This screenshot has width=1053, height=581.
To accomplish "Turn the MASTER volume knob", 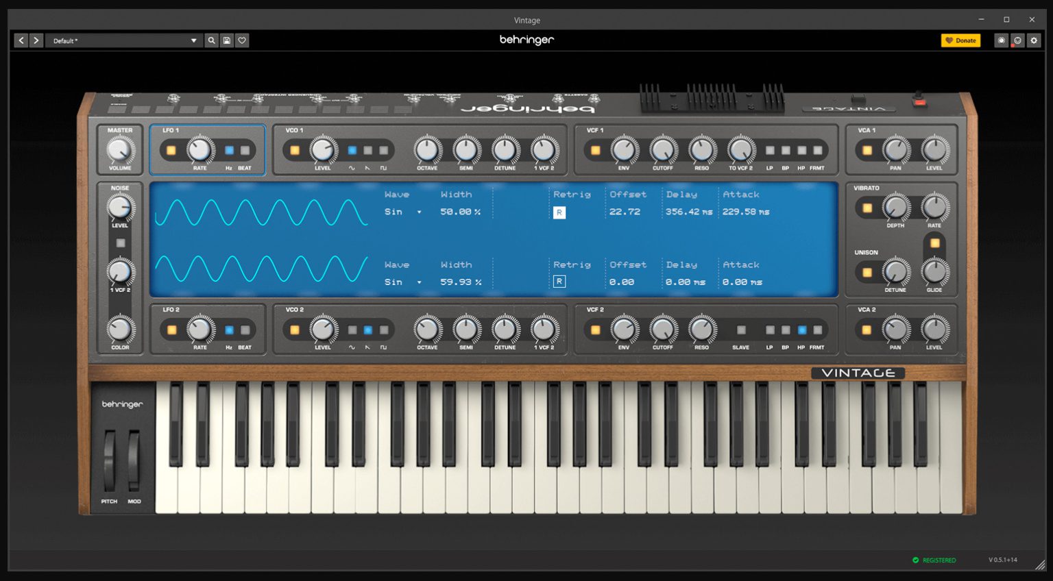I will point(121,151).
